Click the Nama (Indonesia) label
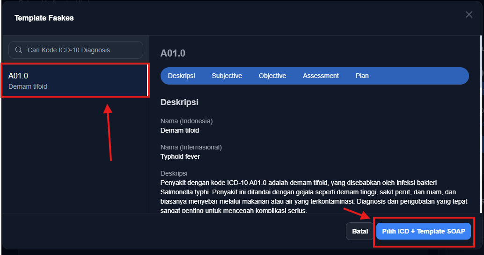 pos(186,121)
